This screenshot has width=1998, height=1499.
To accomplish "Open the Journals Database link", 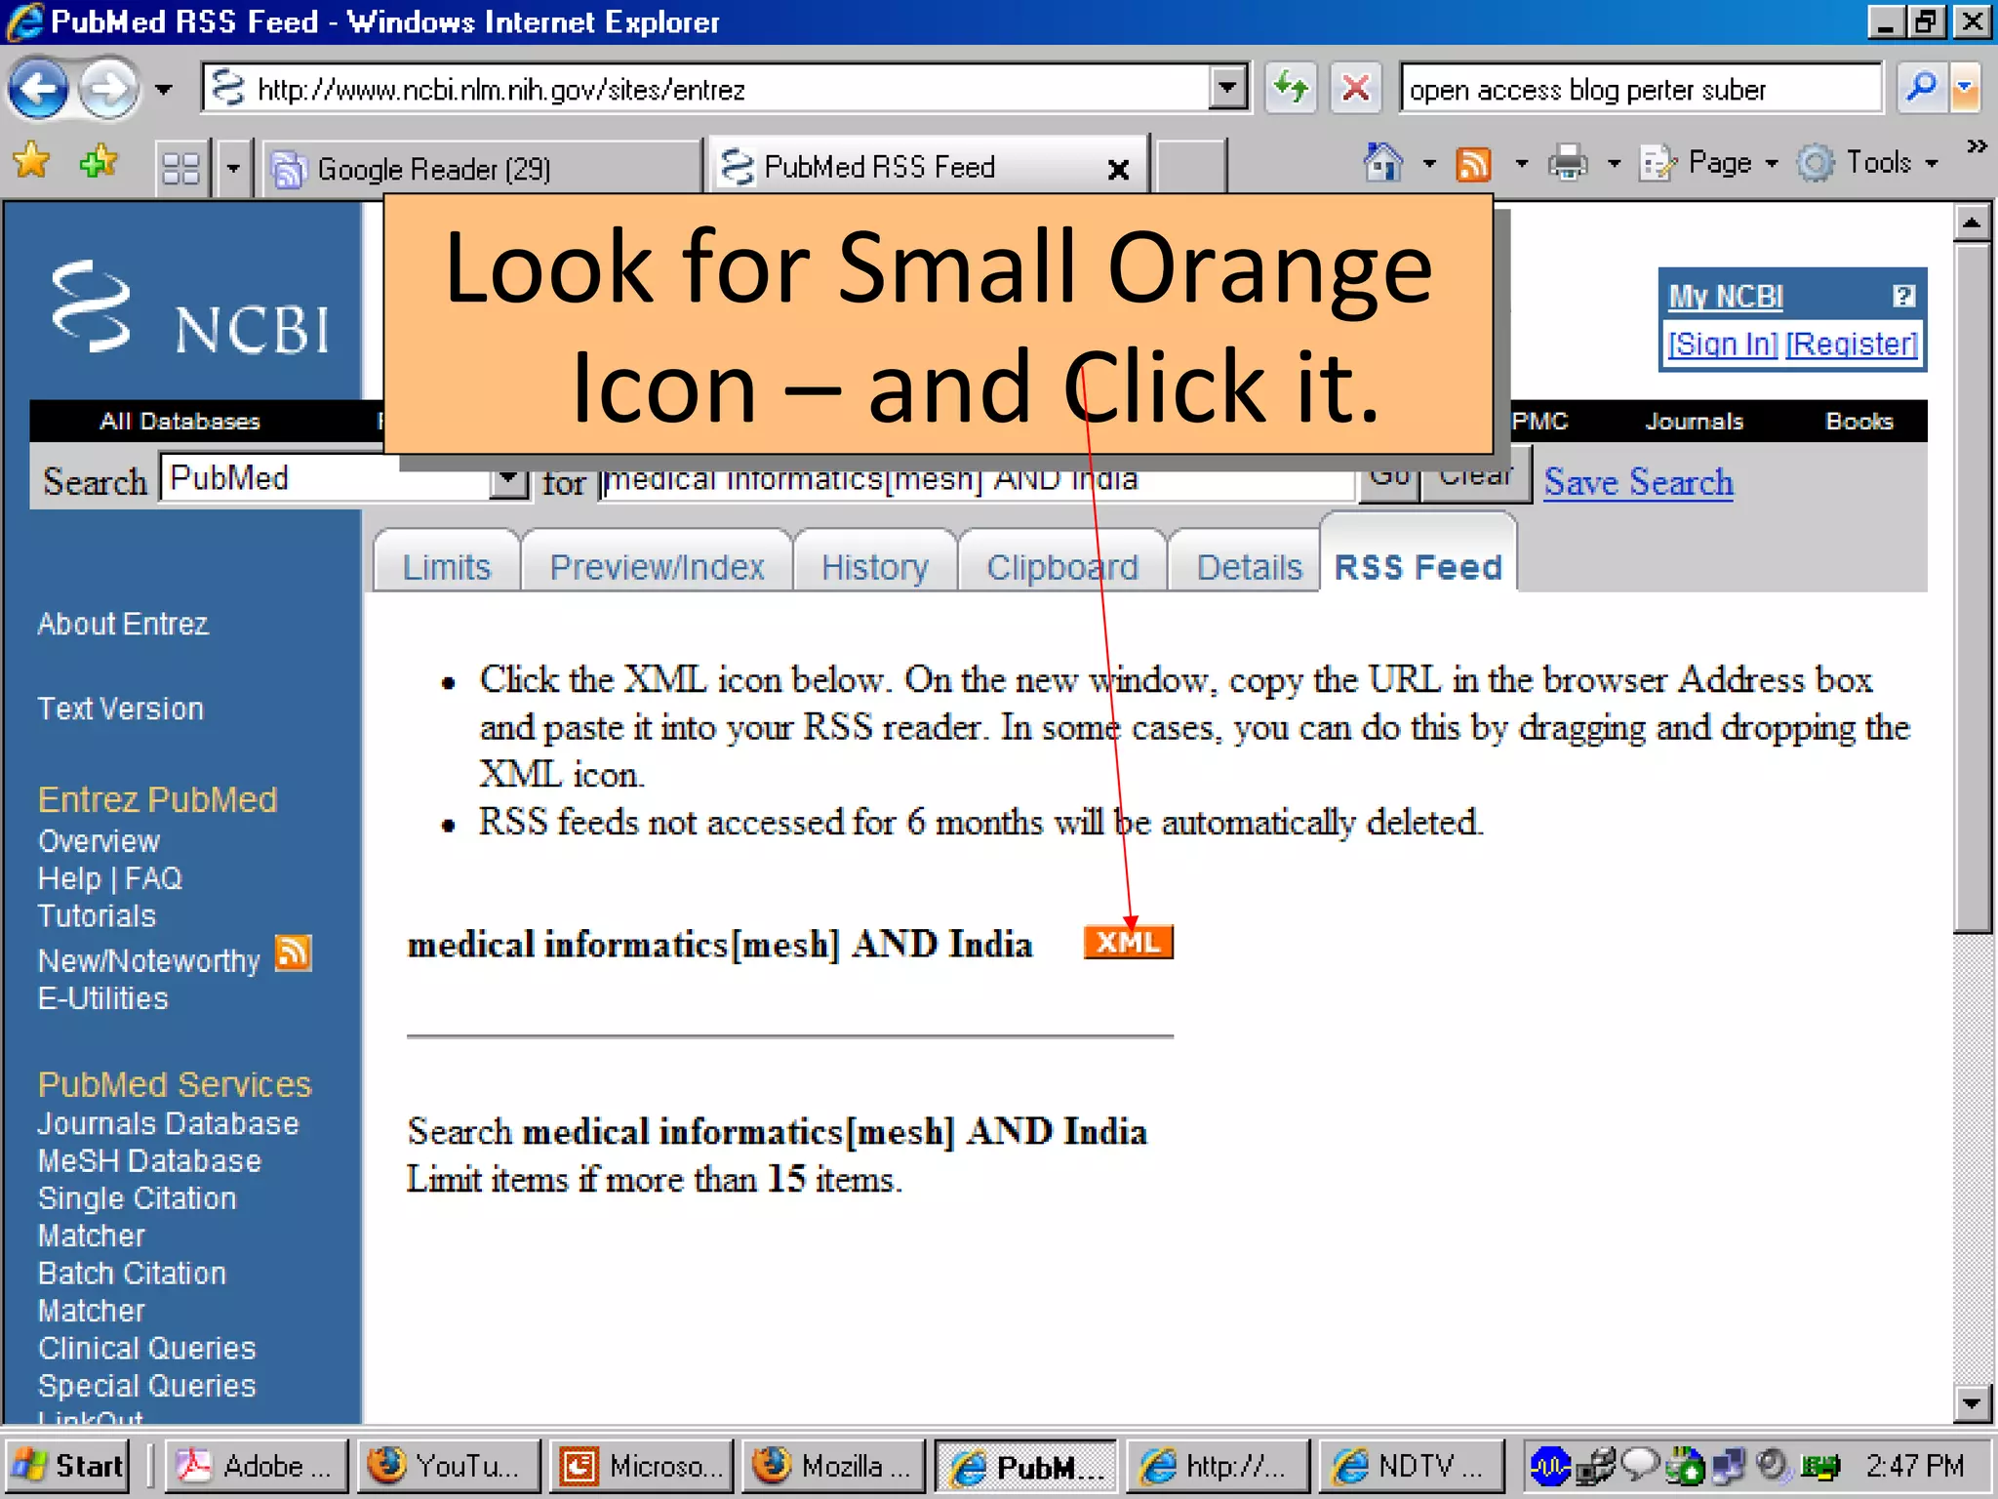I will pyautogui.click(x=168, y=1123).
